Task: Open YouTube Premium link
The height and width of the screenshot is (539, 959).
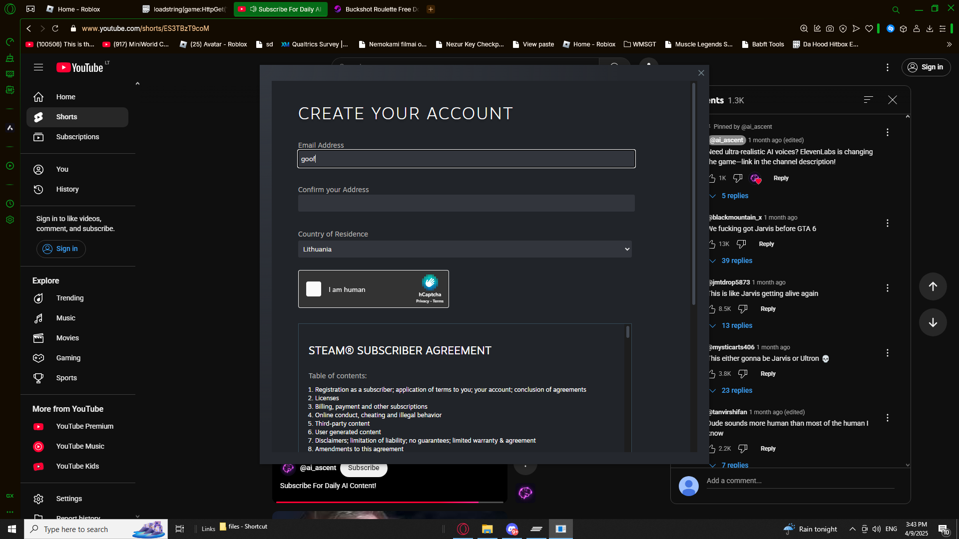Action: point(77,426)
